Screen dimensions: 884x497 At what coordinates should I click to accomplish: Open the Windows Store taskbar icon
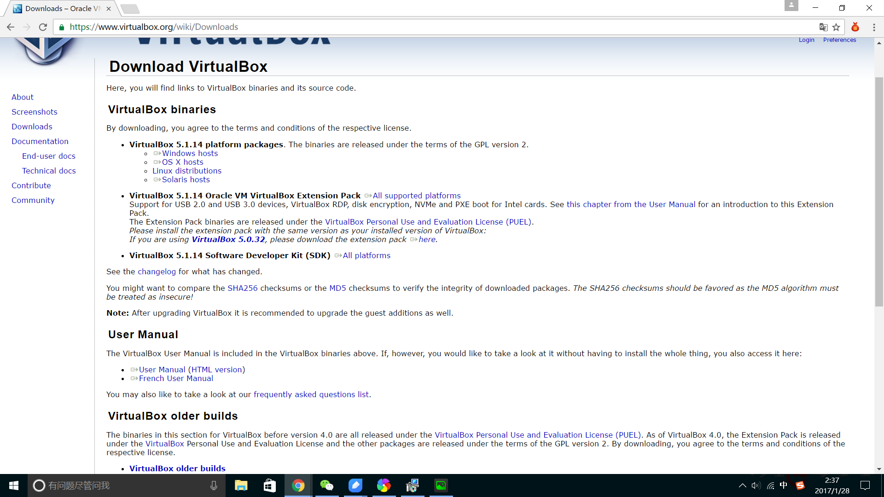click(269, 485)
